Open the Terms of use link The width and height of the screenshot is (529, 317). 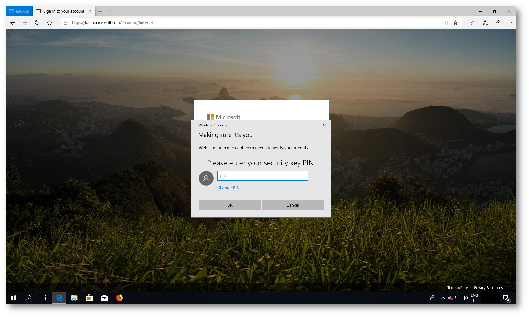[x=458, y=288]
